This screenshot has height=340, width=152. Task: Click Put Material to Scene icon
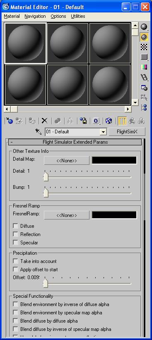point(19,121)
